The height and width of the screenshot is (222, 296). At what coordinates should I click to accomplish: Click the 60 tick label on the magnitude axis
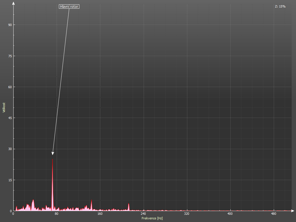[10, 87]
